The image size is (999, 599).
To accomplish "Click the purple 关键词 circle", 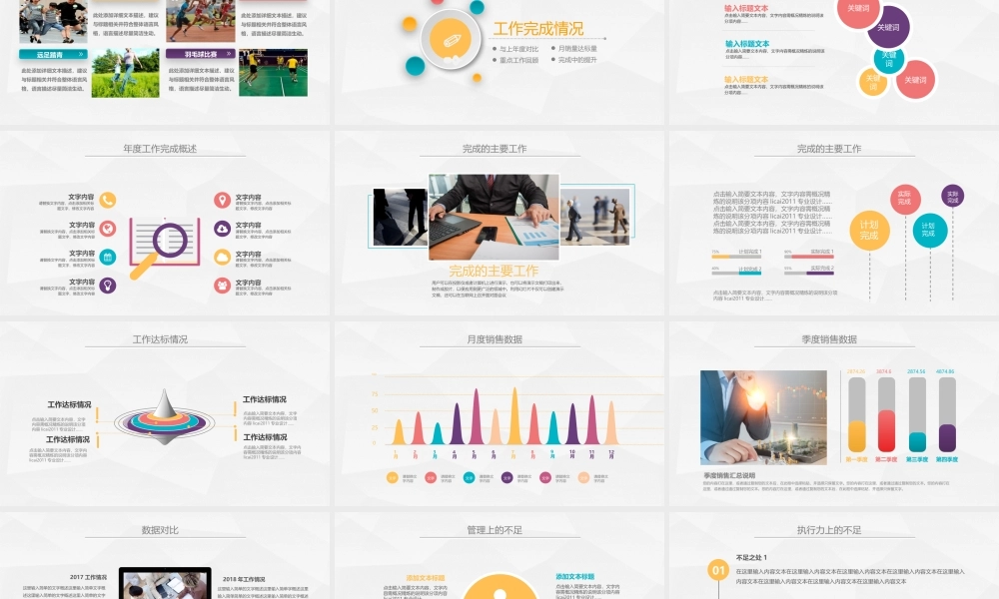I will point(888,27).
